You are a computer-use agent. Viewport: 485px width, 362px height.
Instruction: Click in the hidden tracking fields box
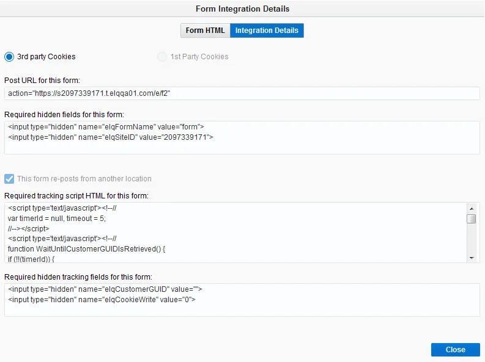(x=242, y=300)
